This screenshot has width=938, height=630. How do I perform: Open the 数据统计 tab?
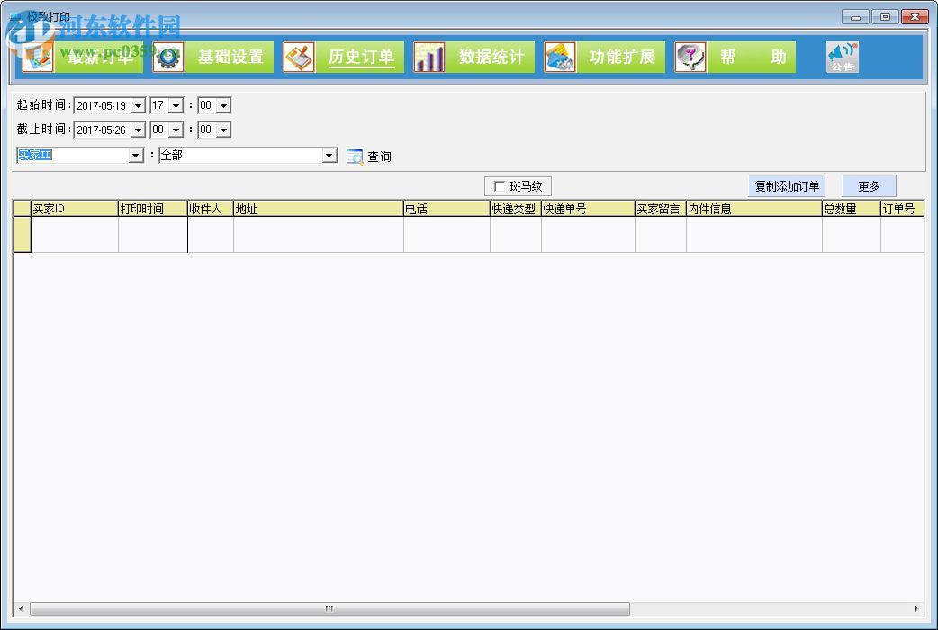pos(491,58)
